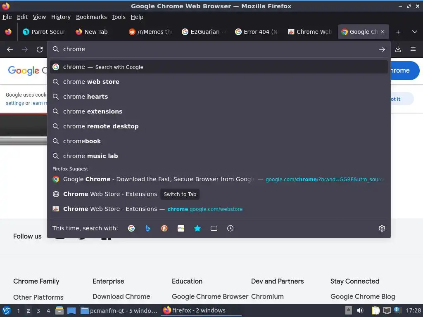Search this time with Google icon
The height and width of the screenshot is (317, 423).
[131, 228]
